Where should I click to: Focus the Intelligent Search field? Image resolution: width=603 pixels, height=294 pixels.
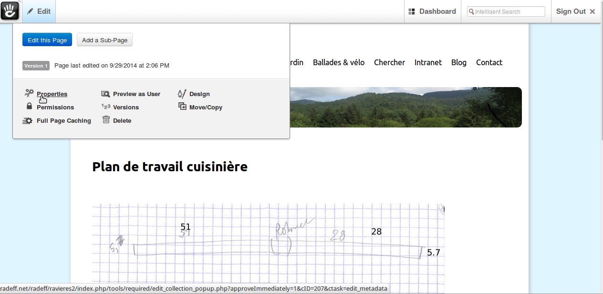(506, 11)
